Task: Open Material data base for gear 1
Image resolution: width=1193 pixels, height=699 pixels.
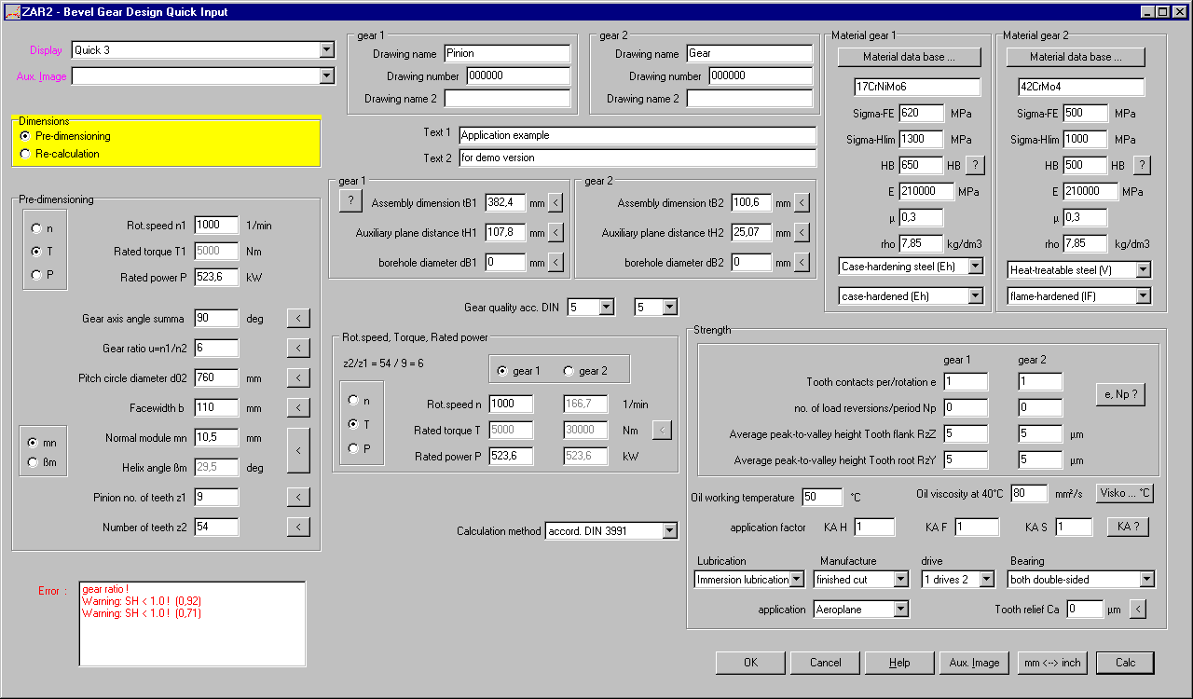Action: coord(909,57)
